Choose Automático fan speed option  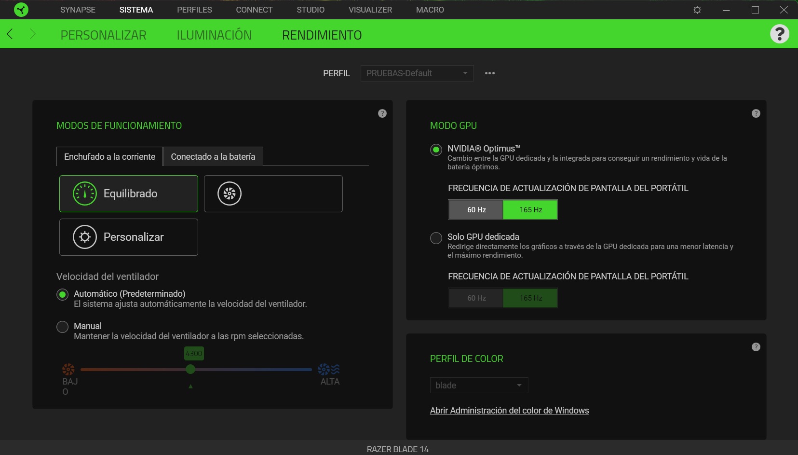point(62,294)
